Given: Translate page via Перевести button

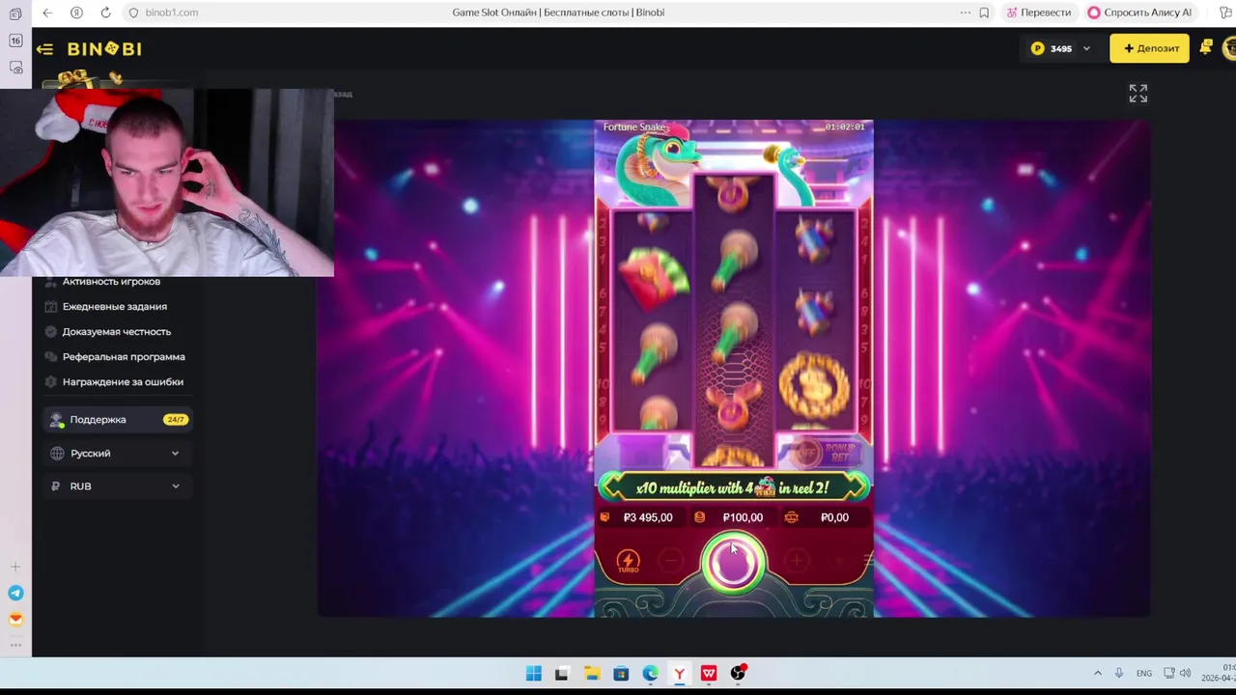Looking at the screenshot, I should point(1039,13).
